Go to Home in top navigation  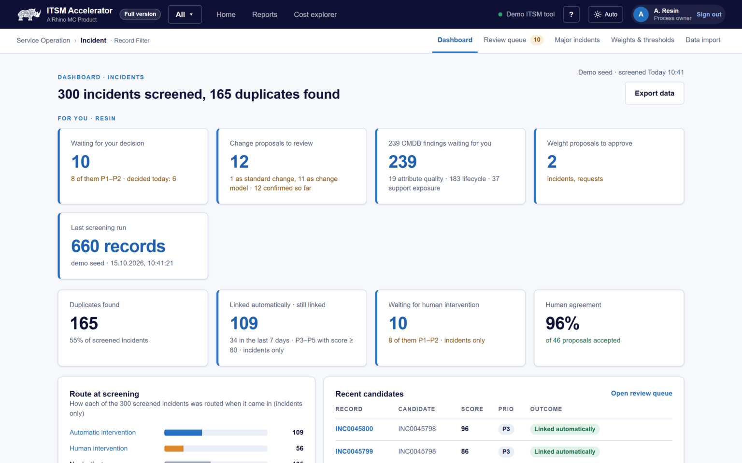226,14
